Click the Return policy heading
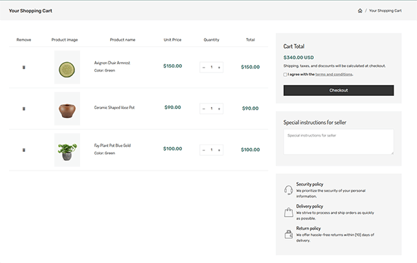This screenshot has width=417, height=263. coord(309,228)
